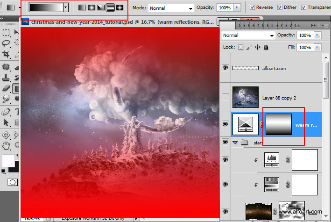The height and width of the screenshot is (222, 331).
Task: Choose the Linear gradient style button
Action: click(x=82, y=8)
